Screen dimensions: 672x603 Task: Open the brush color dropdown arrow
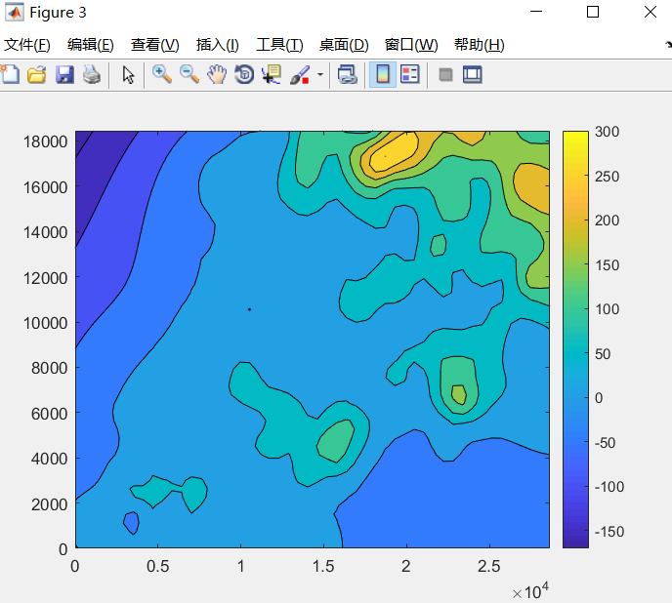pos(320,74)
